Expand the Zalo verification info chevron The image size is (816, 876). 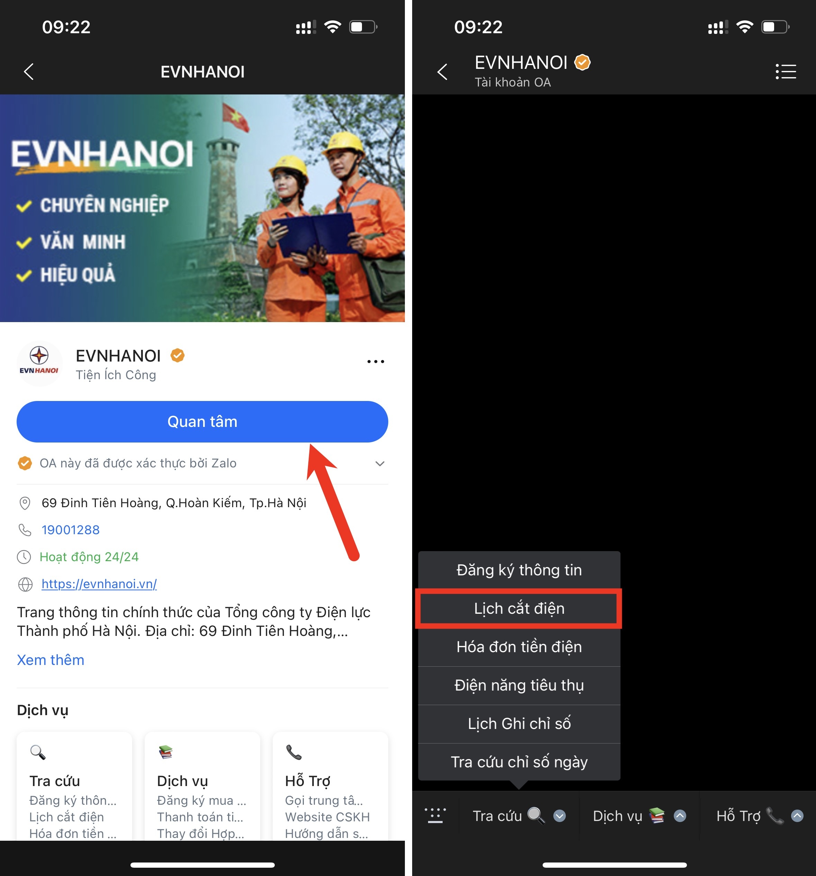tap(380, 464)
